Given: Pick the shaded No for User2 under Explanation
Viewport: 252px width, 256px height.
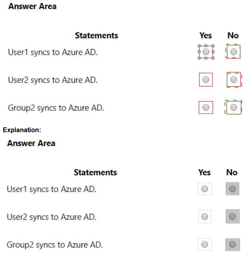Looking at the screenshot, I should (x=232, y=217).
